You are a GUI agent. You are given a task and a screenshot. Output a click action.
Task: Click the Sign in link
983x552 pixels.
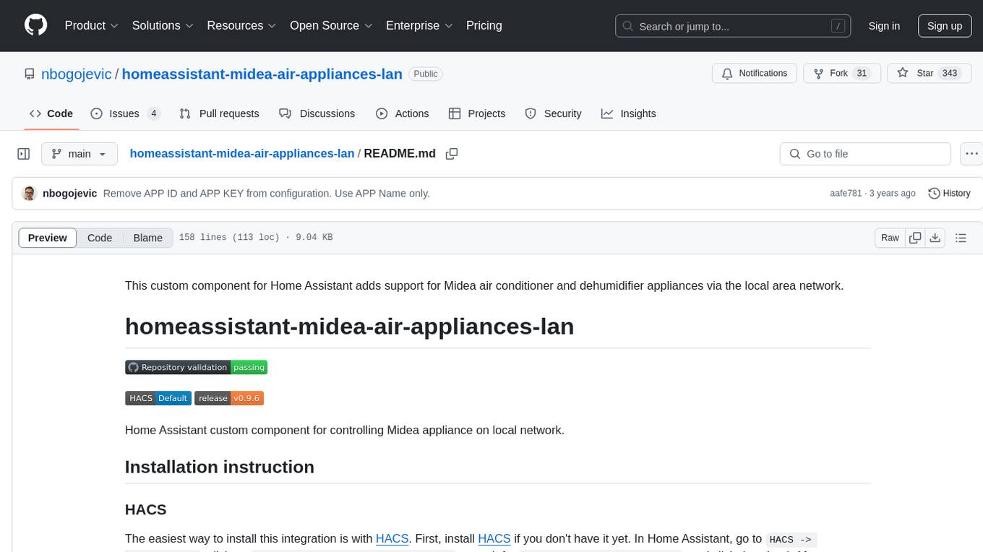(884, 26)
